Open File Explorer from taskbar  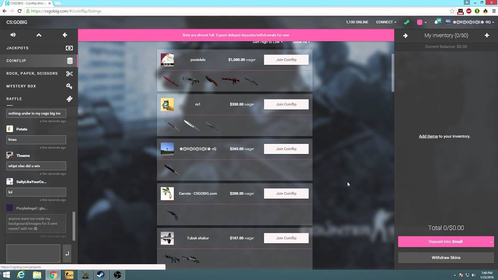pos(37,275)
